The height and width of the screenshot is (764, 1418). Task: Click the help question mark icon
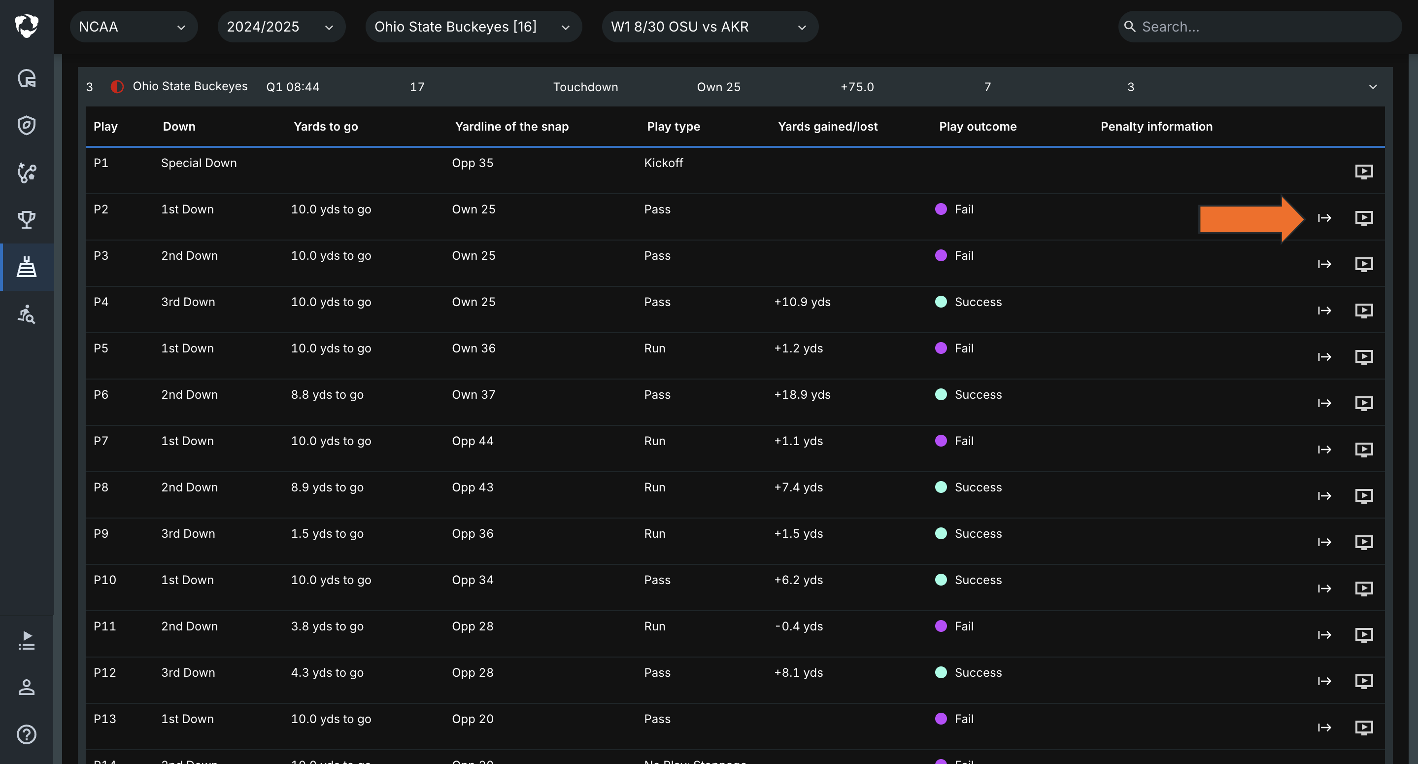point(27,734)
